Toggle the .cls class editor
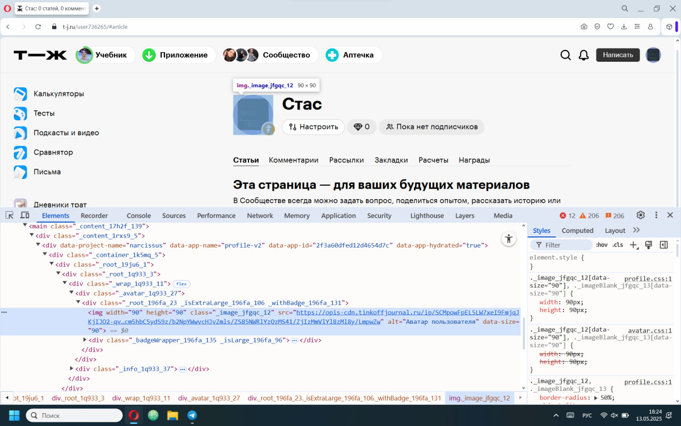This screenshot has width=681, height=426. 618,244
